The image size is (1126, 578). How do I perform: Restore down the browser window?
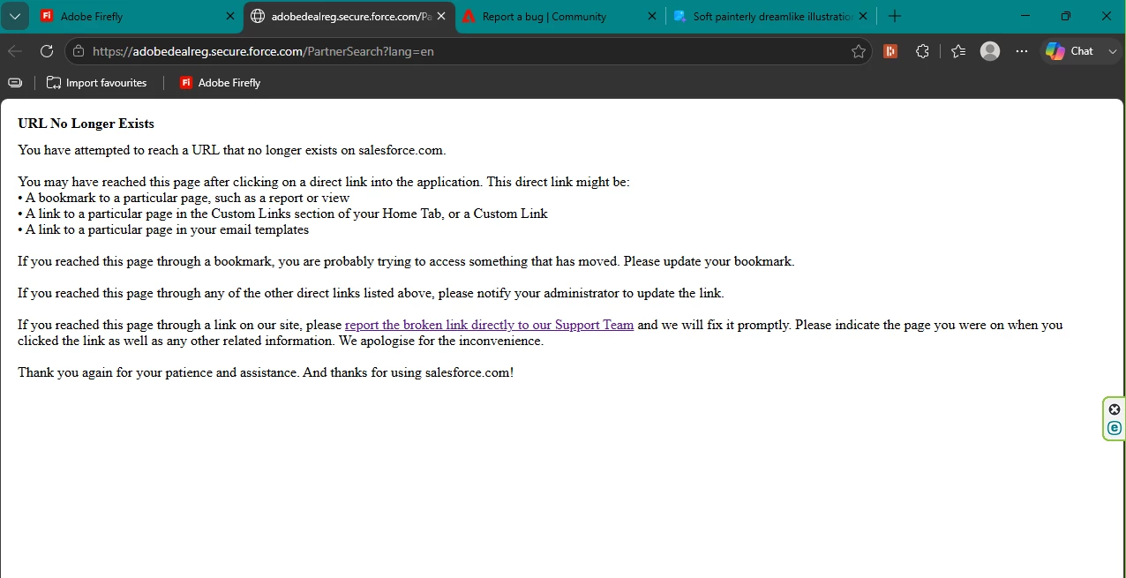pyautogui.click(x=1066, y=16)
